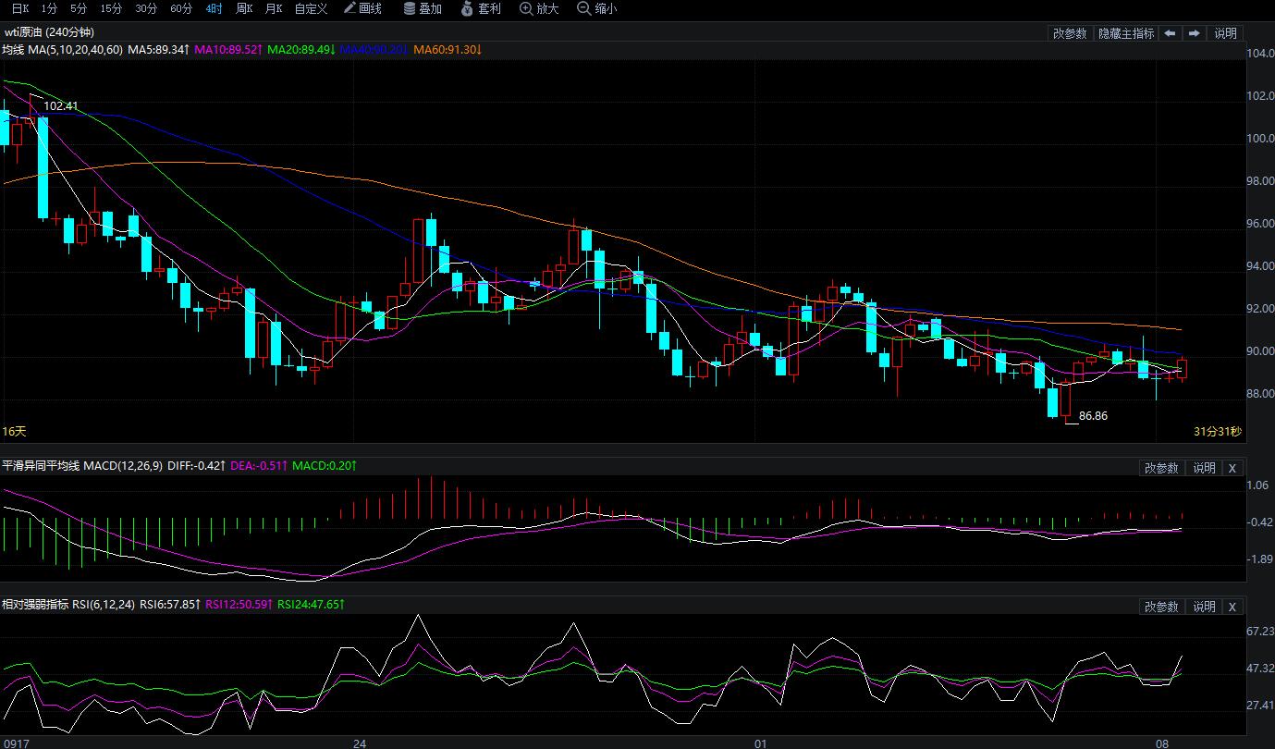Image resolution: width=1275 pixels, height=749 pixels.
Task: Close the MACD indicator panel with X
Action: coord(1232,468)
